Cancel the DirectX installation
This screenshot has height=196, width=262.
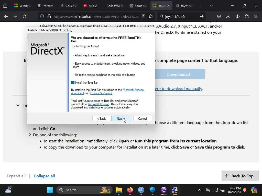(x=143, y=118)
